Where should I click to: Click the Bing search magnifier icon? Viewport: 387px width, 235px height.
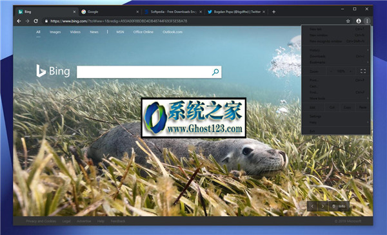point(215,72)
